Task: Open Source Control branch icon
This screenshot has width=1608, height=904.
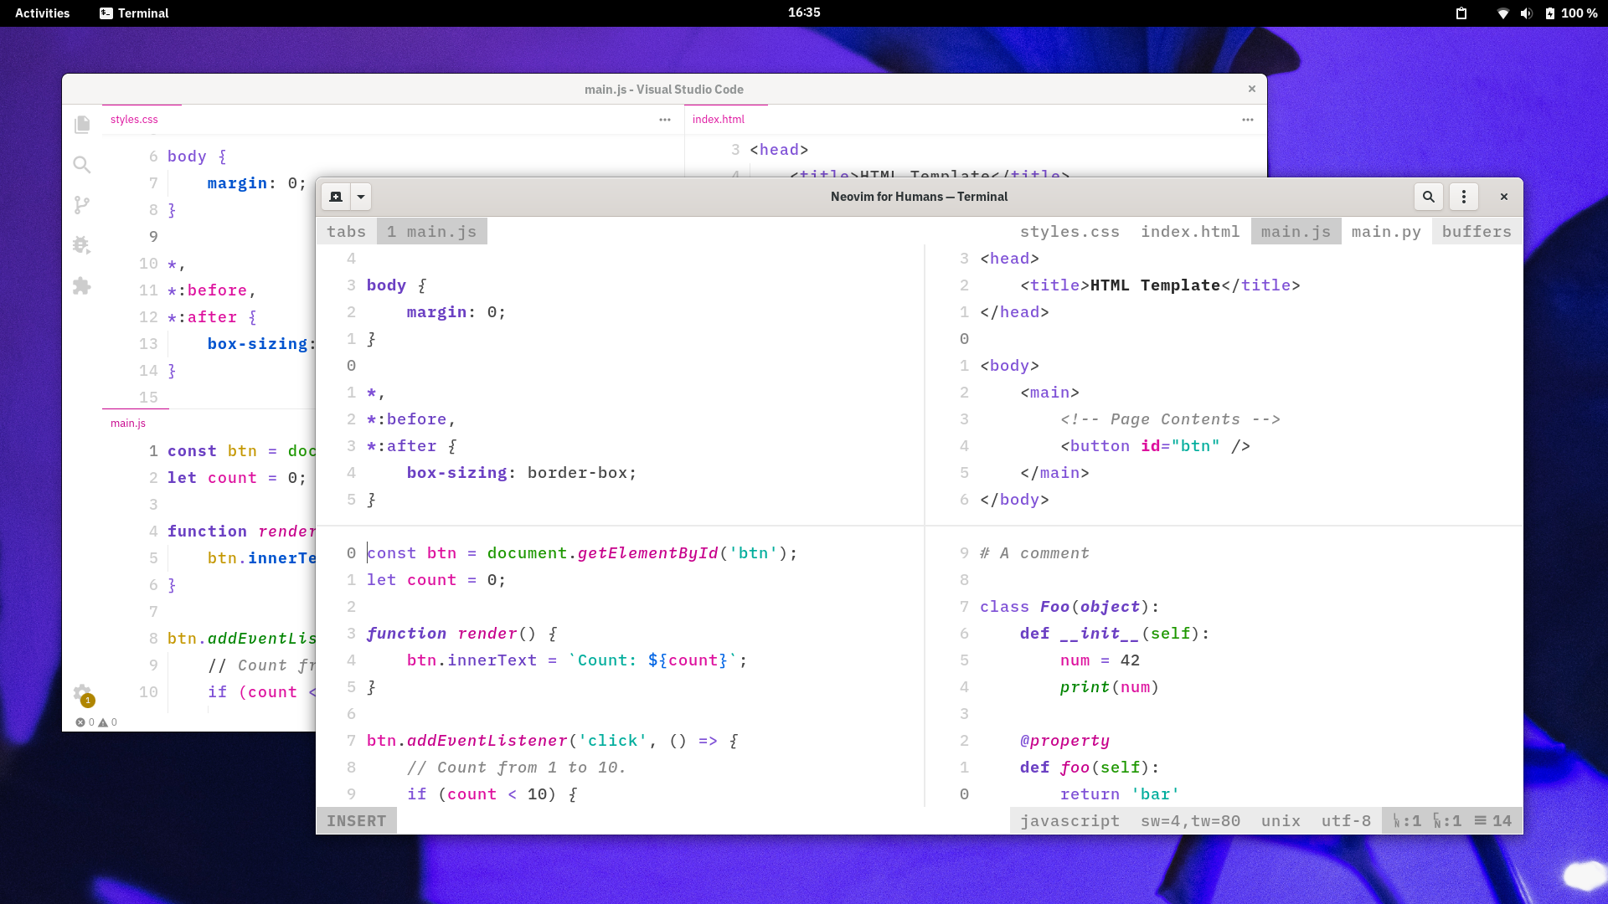Action: (82, 205)
